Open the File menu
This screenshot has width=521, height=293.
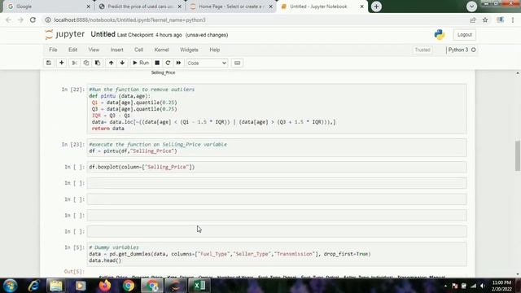coord(53,50)
